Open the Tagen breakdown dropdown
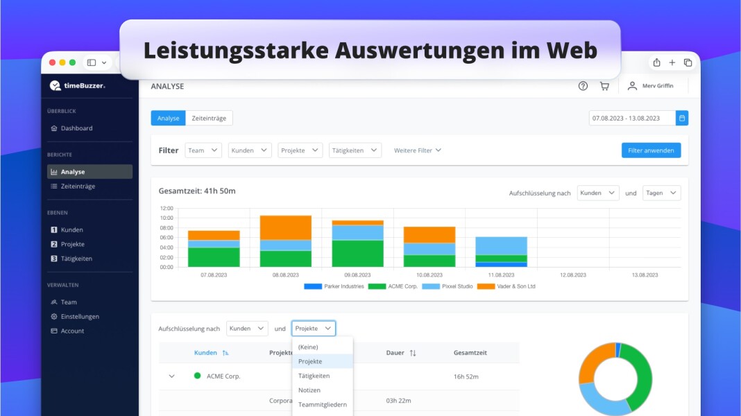This screenshot has width=741, height=416. pos(661,193)
